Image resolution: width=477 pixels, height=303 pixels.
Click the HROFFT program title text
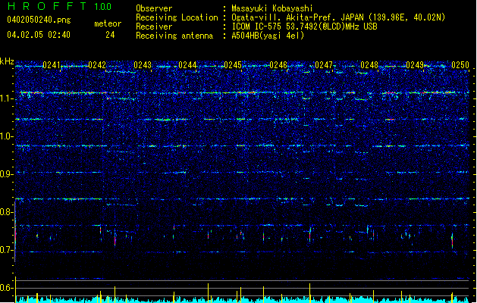[47, 6]
